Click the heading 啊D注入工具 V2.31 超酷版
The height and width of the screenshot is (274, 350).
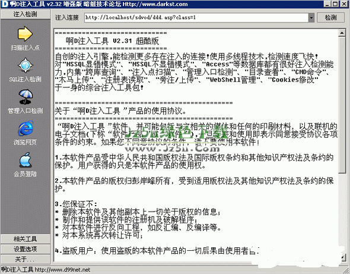[112, 41]
